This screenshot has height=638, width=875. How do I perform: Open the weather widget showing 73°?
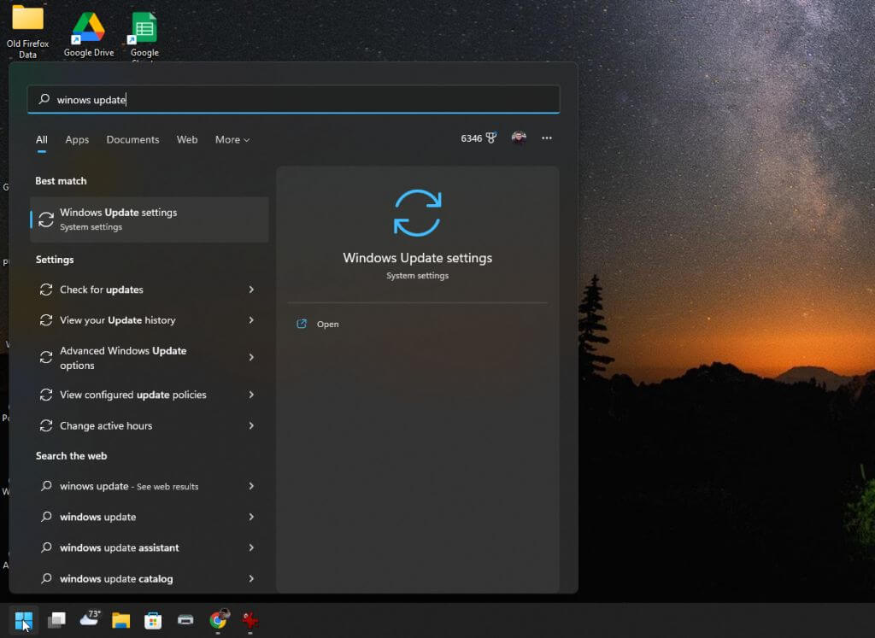point(89,619)
